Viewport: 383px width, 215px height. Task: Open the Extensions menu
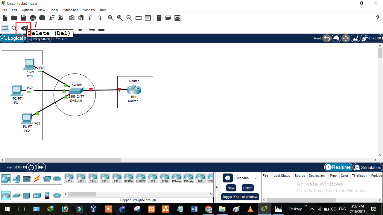(70, 10)
